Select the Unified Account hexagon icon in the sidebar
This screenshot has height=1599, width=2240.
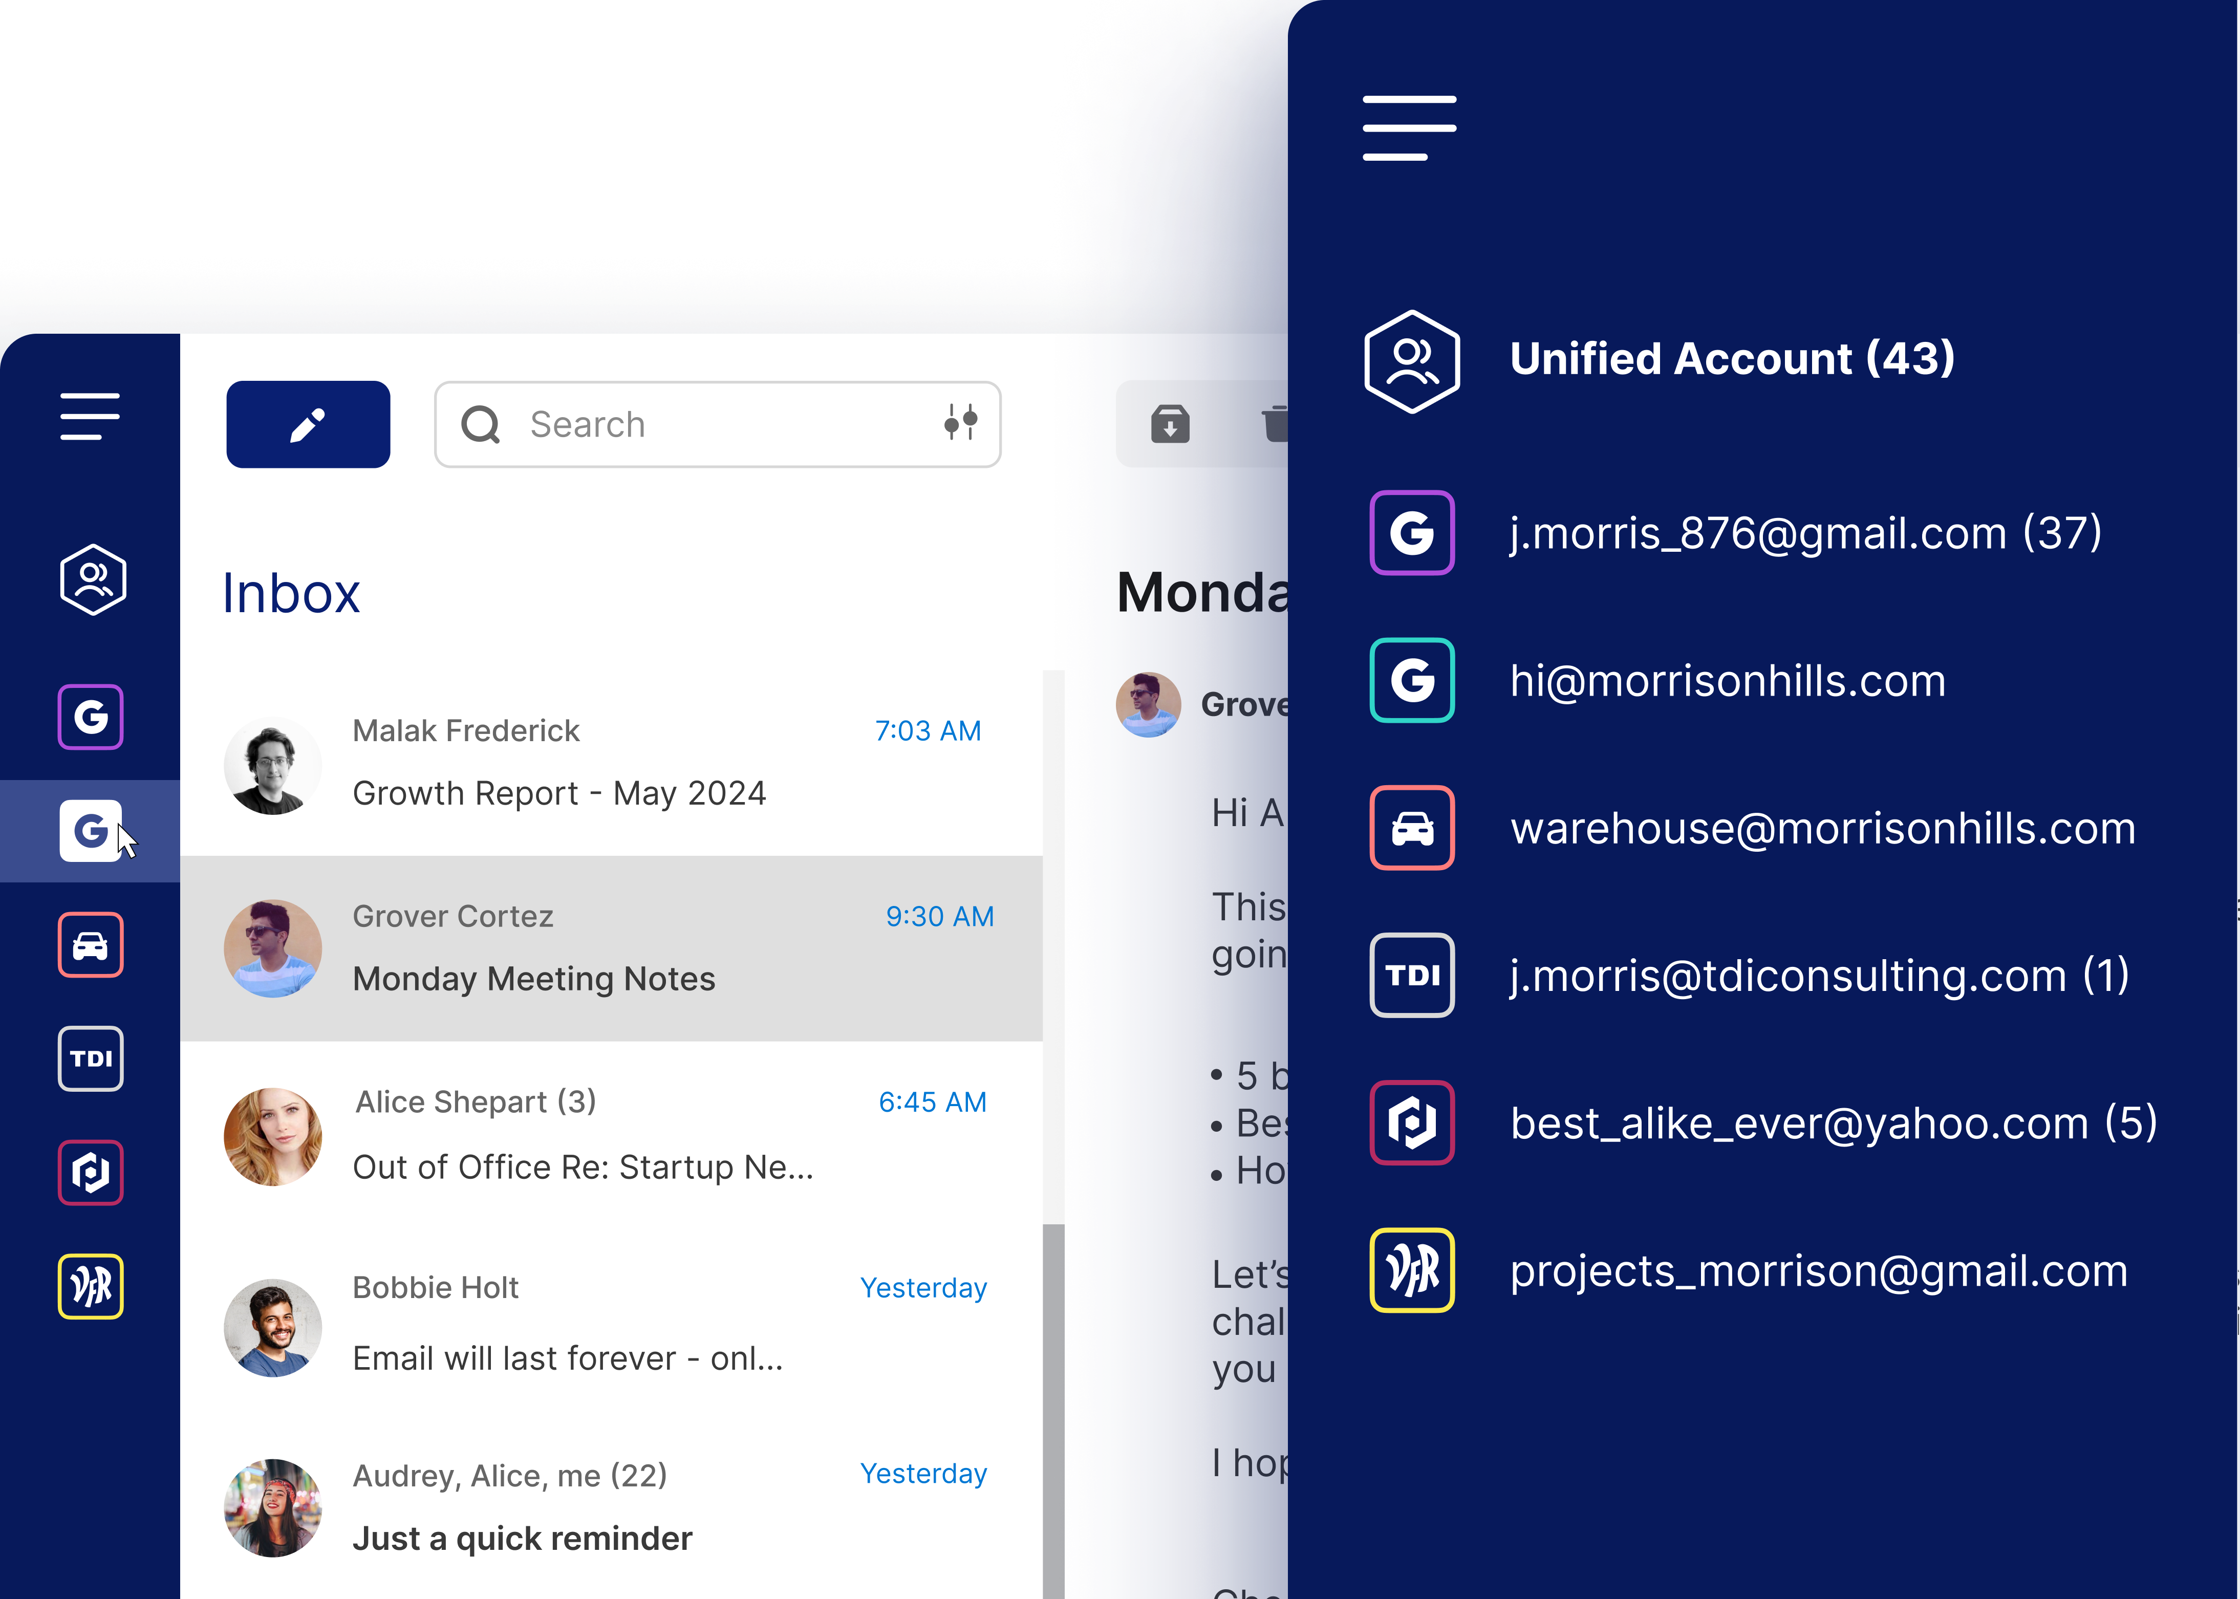tap(93, 579)
